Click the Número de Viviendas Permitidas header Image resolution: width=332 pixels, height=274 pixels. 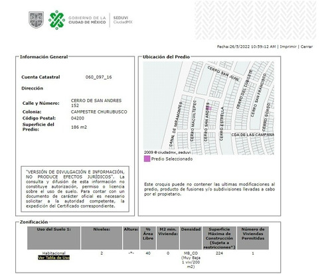point(253,238)
